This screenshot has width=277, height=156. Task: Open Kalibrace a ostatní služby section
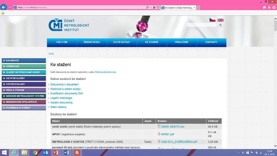65,89
